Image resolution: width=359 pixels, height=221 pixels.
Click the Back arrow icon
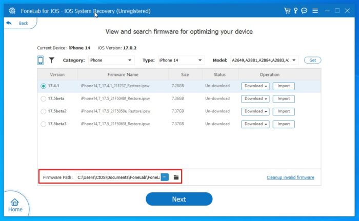(x=9, y=23)
